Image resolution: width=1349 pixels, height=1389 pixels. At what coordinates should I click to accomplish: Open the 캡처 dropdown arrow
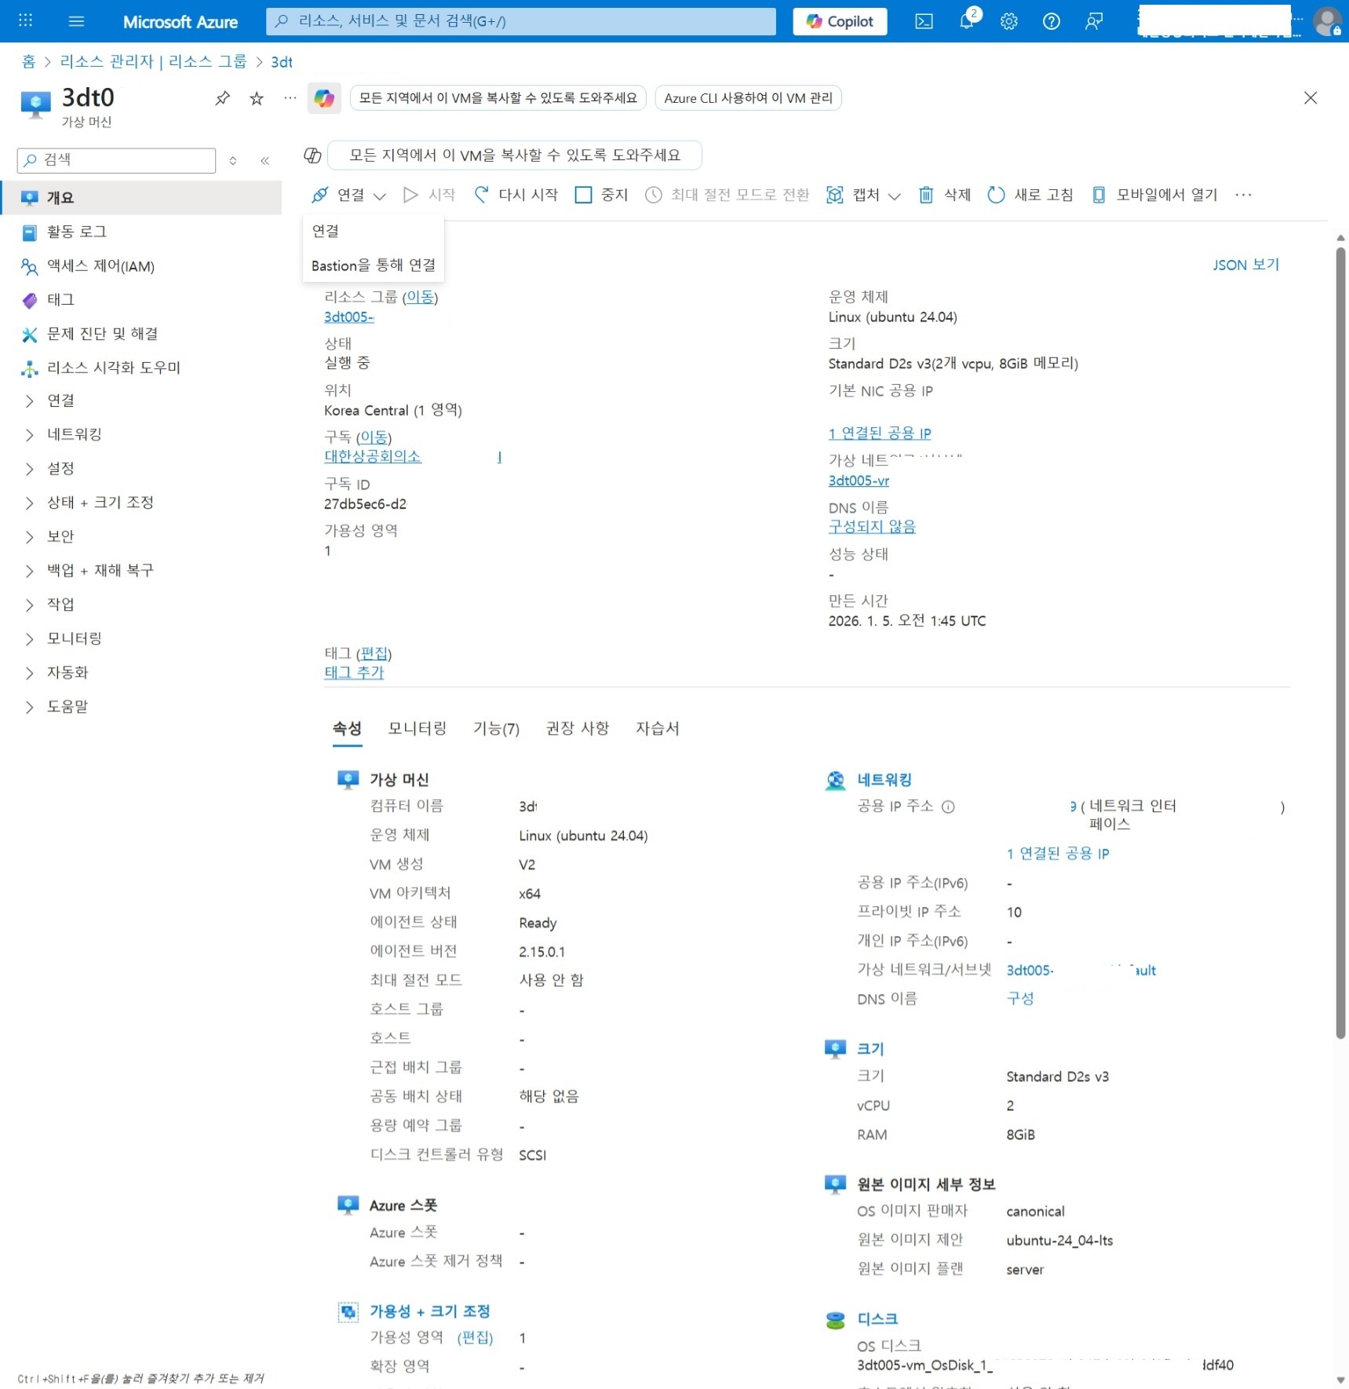pos(895,196)
